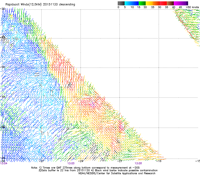Screen dimensions: 200x175
Task: Click the longitude label -24
Action: [x=81, y=161]
